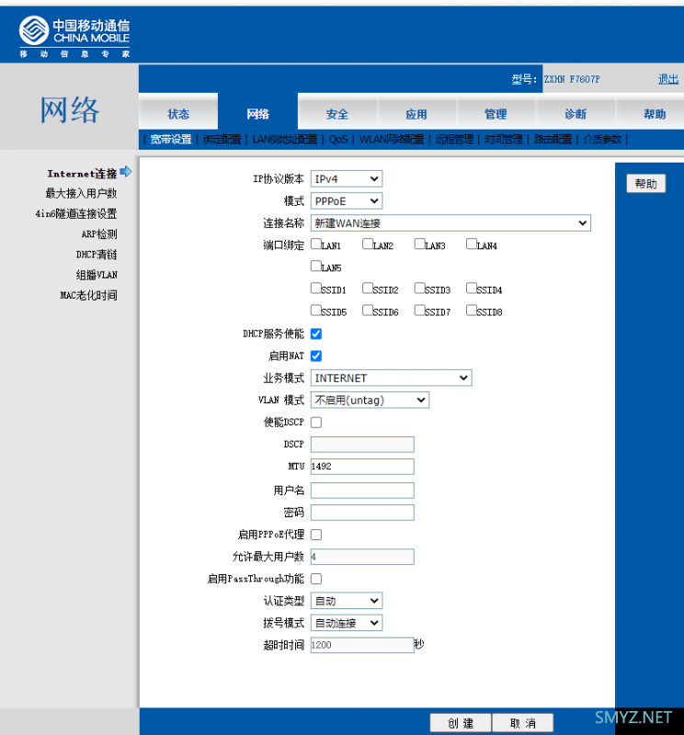This screenshot has height=735, width=684.
Task: Click the 帮助 button in right panel
Action: (x=646, y=183)
